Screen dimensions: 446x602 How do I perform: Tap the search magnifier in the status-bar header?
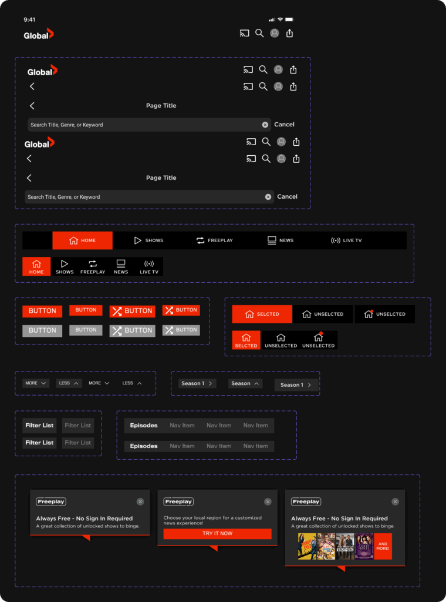259,34
